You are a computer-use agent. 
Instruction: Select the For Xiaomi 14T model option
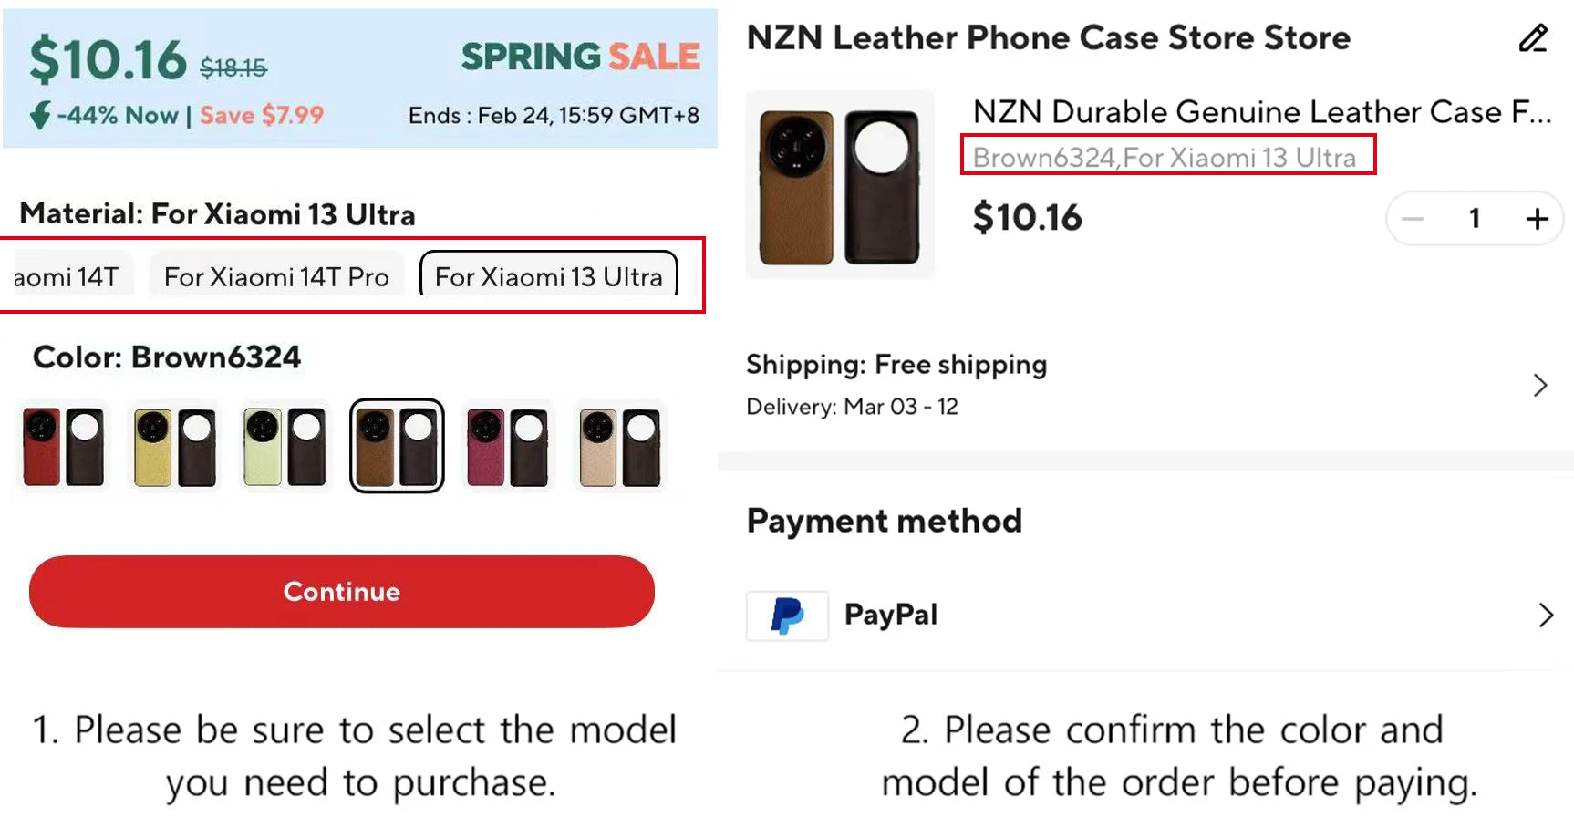pyautogui.click(x=64, y=276)
